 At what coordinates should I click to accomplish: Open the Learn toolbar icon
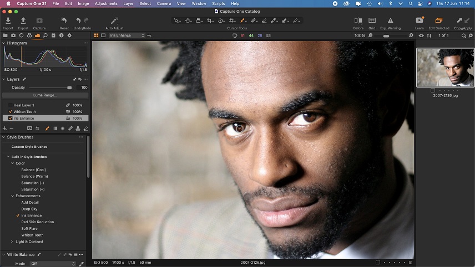(420, 20)
